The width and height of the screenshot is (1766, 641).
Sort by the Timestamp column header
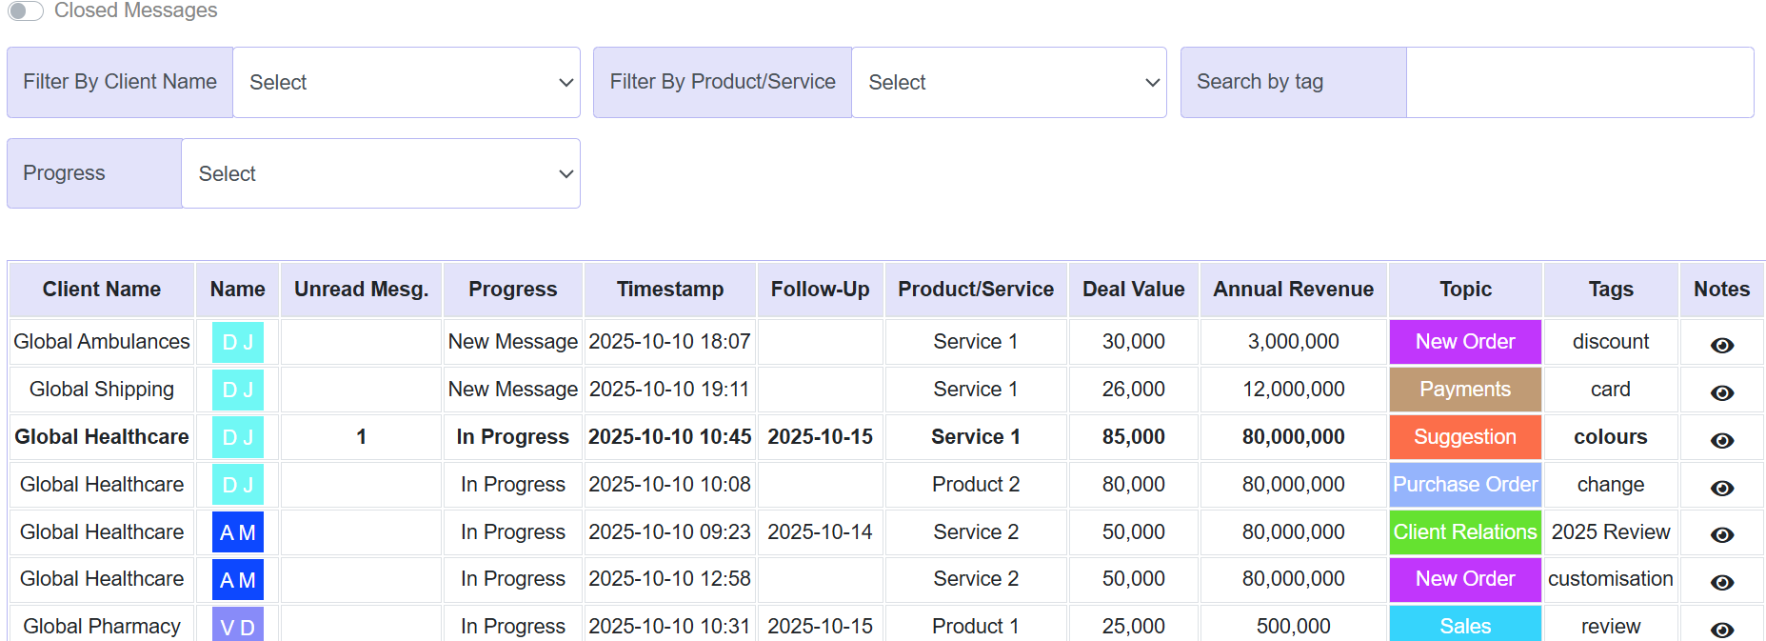tap(669, 290)
